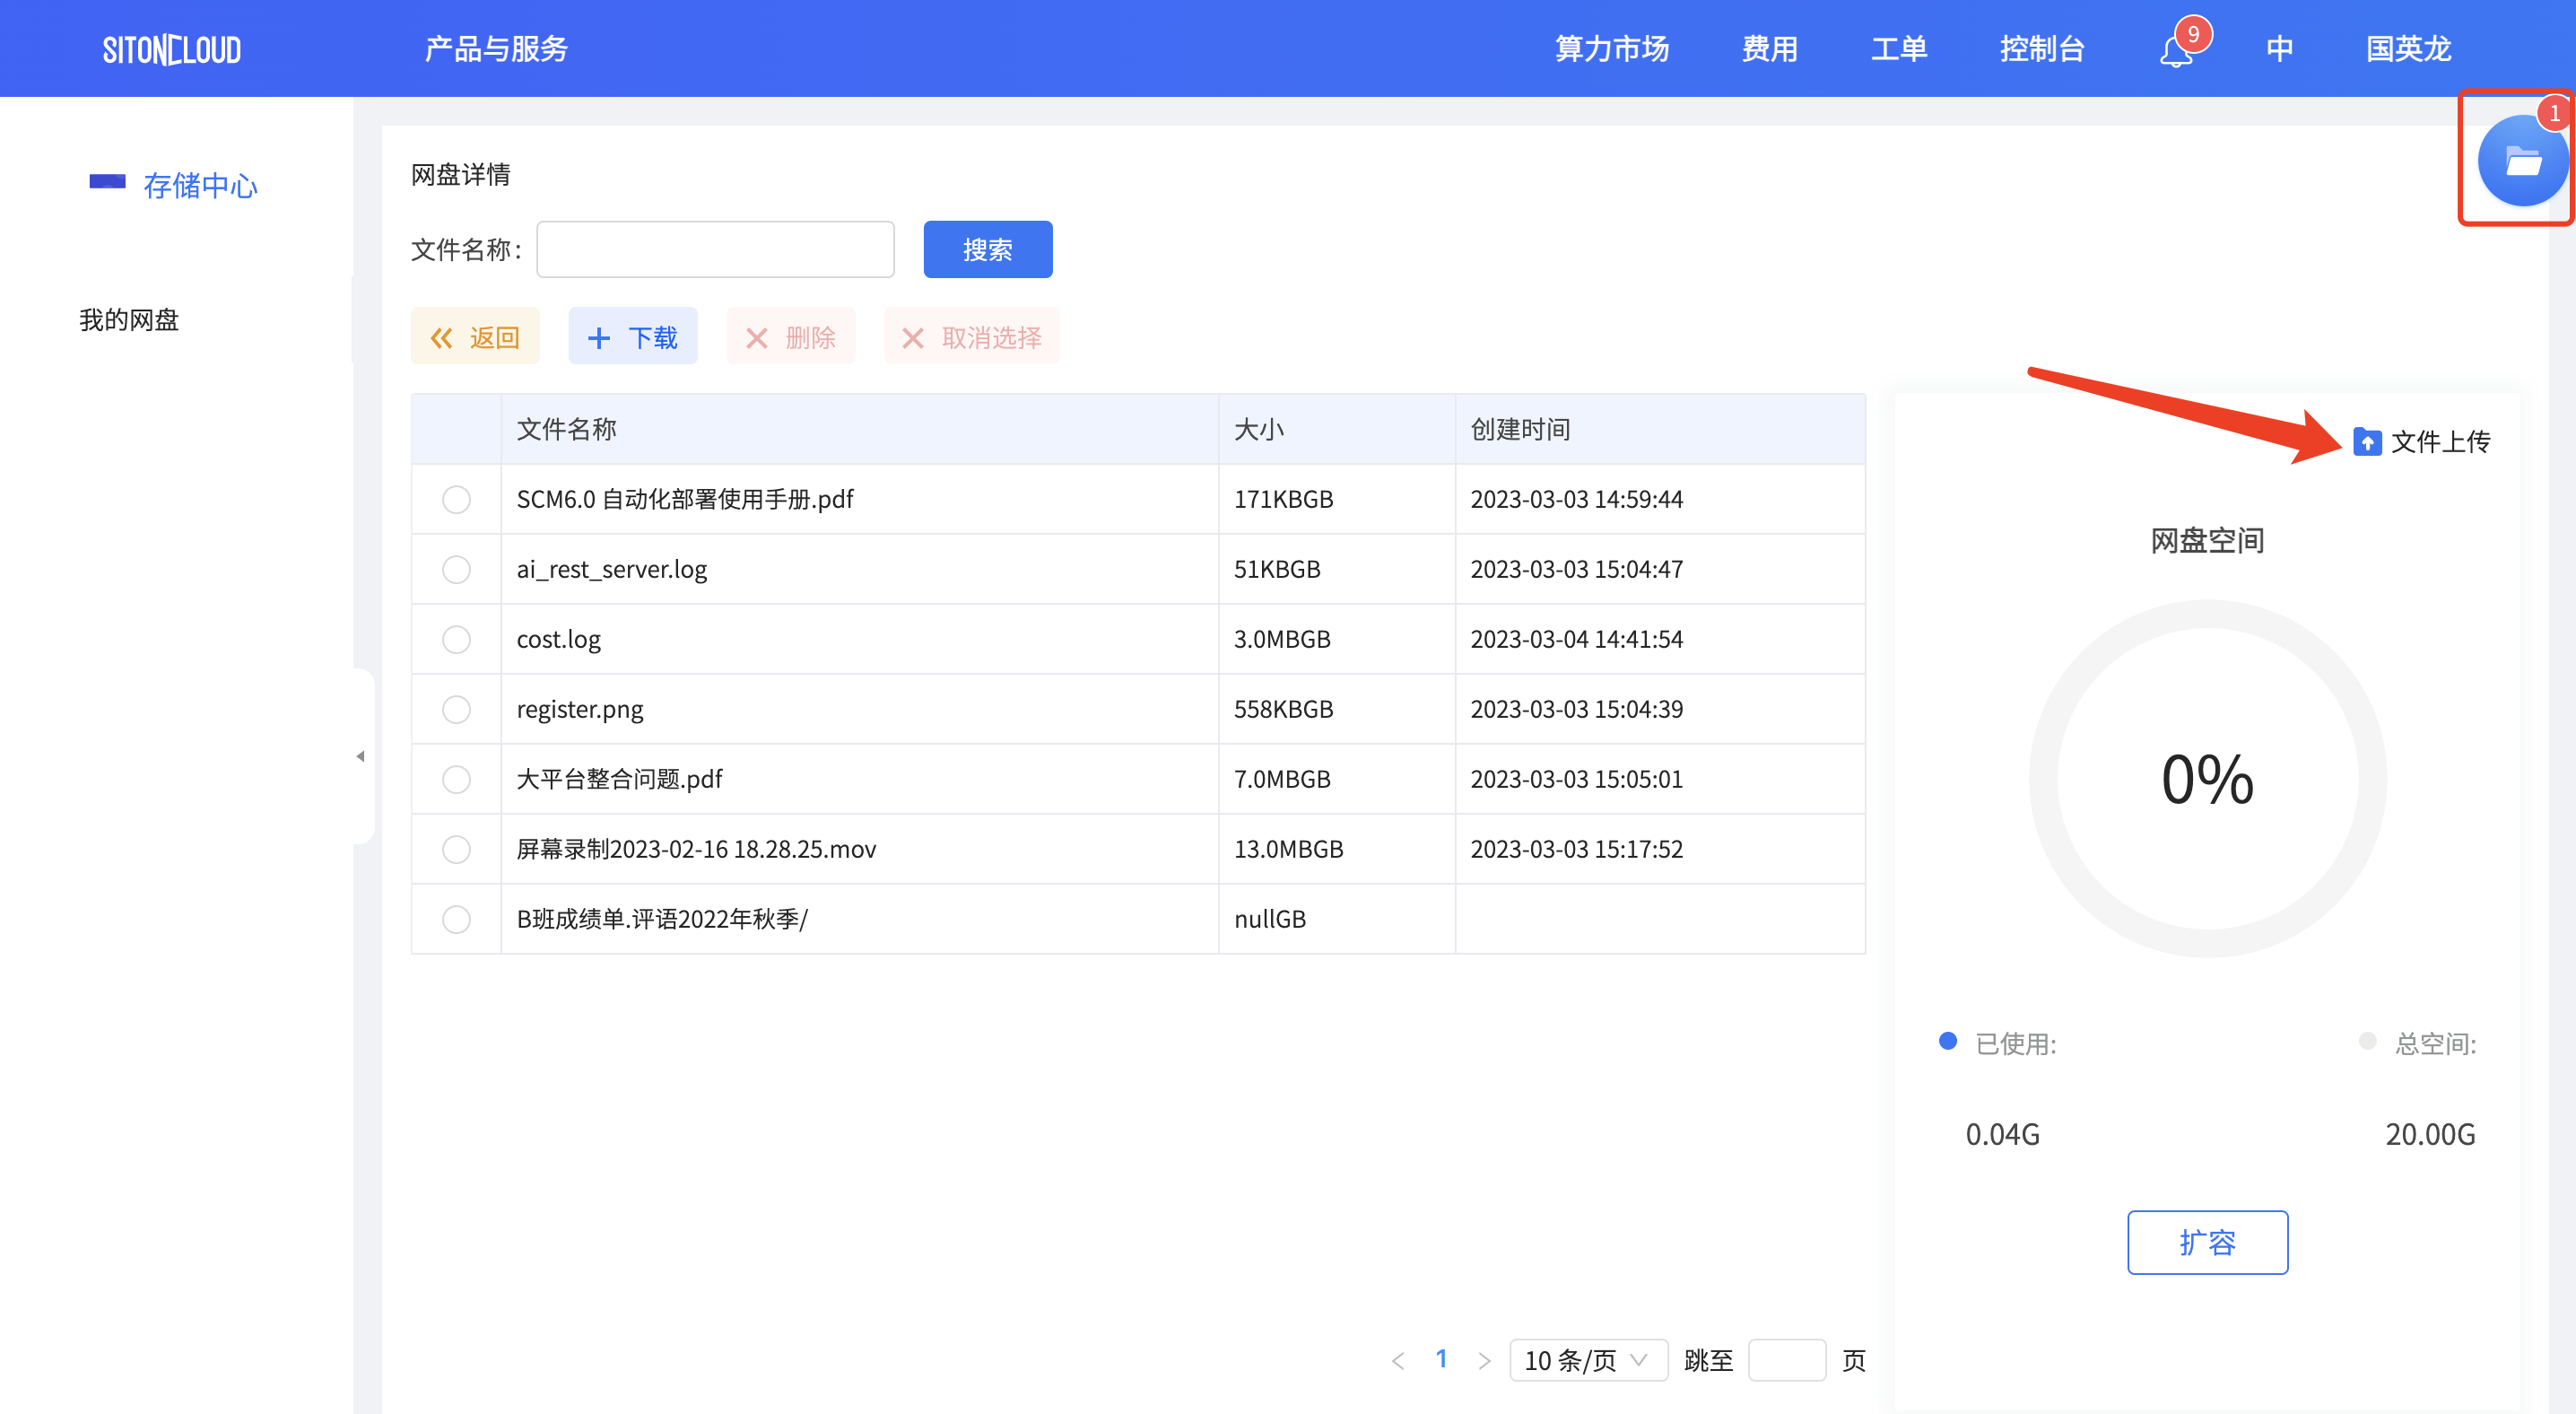Screen dimensions: 2576x1414
Task: Select the 屏幕录制 .mov file radio button
Action: 456,849
